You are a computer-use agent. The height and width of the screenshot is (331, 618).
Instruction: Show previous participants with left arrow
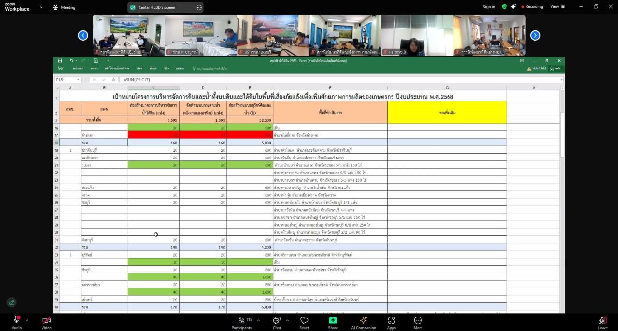[83, 35]
